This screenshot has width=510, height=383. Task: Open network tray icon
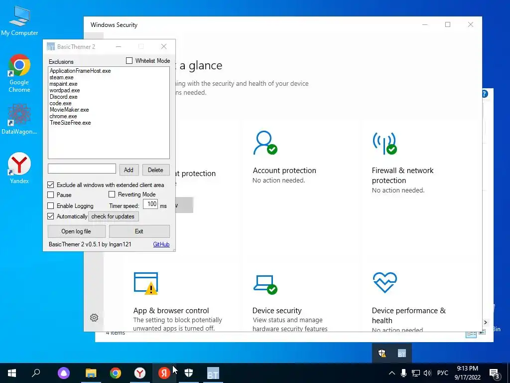click(416, 373)
